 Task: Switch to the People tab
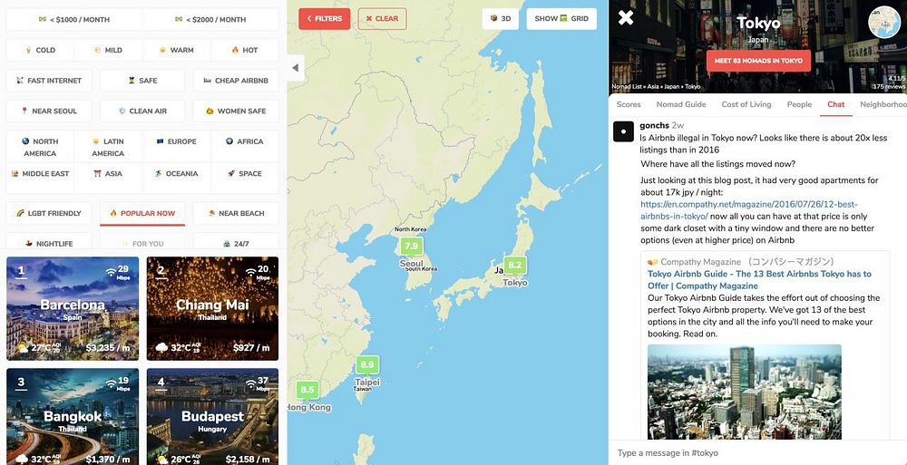[799, 104]
